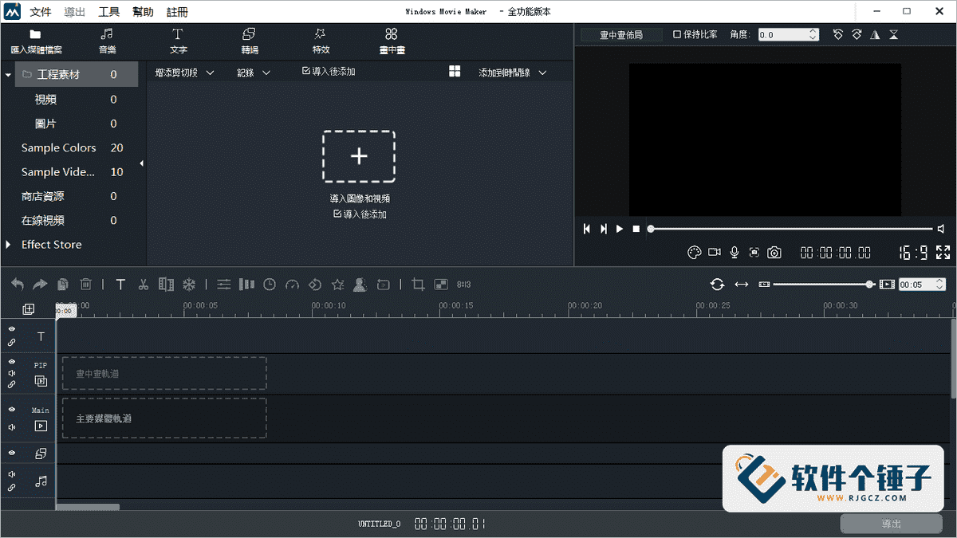
Task: Toggle 導入後添加 option above the media area
Action: click(329, 71)
